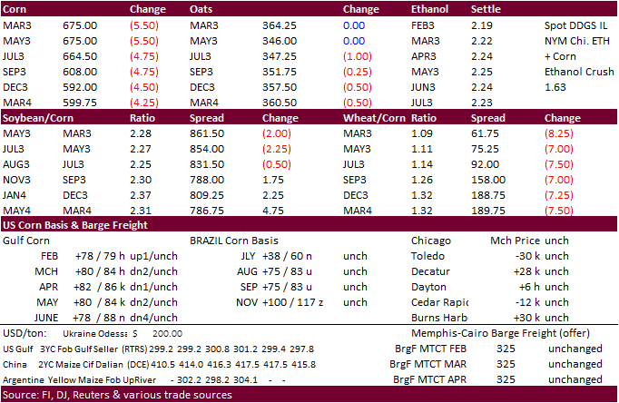619x403 pixels.
Task: Click 2YC Maize Cif Dalian (DCE) label
Action: [93, 364]
